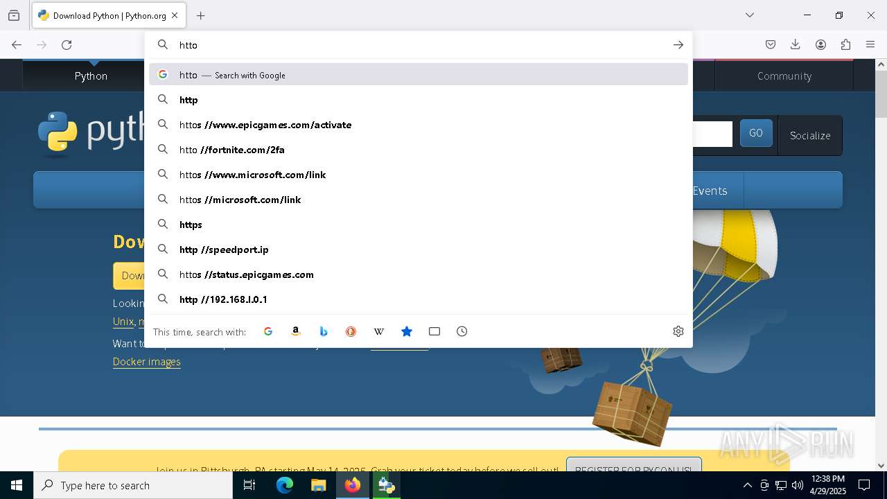This screenshot has height=499, width=887.
Task: Open the volume tray icon
Action: (798, 485)
